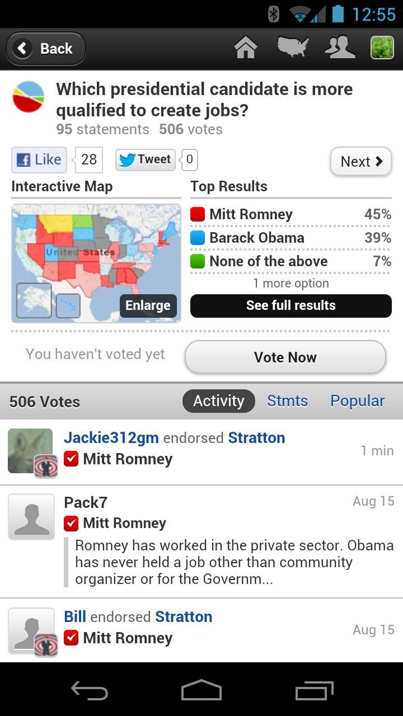
Task: Open Jackie312gm's profile thumbnail
Action: [30, 451]
